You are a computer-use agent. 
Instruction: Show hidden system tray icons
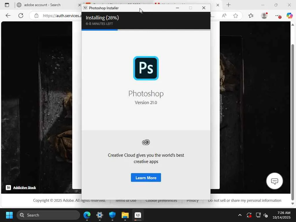240,215
